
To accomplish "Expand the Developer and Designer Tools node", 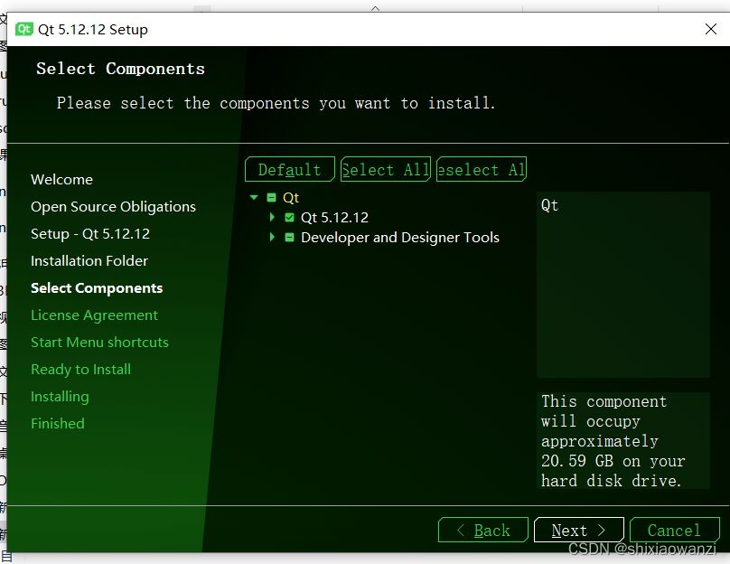I will pyautogui.click(x=272, y=237).
